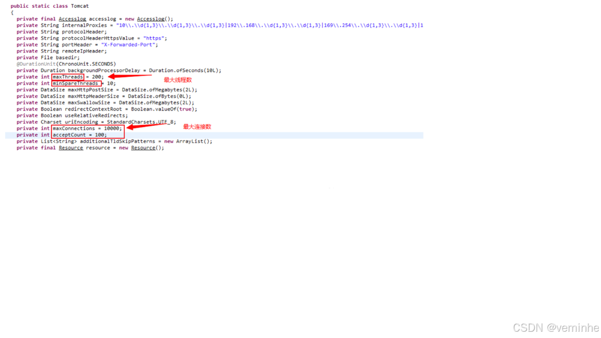Click the 'String protocolHeader;' declaration

(x=74, y=32)
